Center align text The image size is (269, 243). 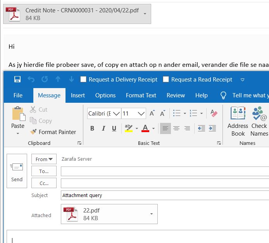coord(176,128)
